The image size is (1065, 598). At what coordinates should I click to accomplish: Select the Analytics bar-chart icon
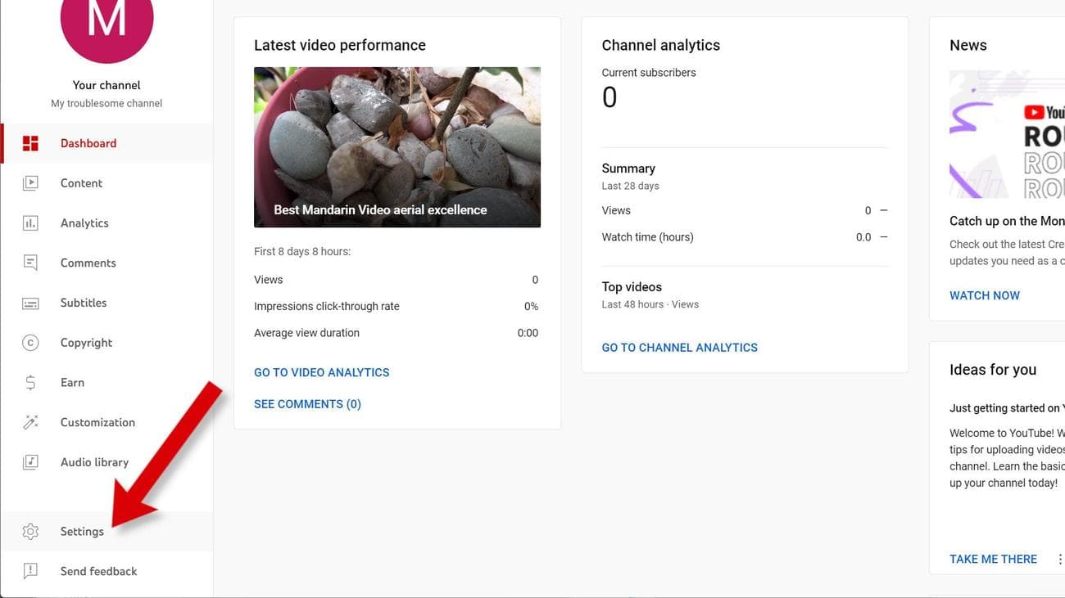tap(30, 223)
